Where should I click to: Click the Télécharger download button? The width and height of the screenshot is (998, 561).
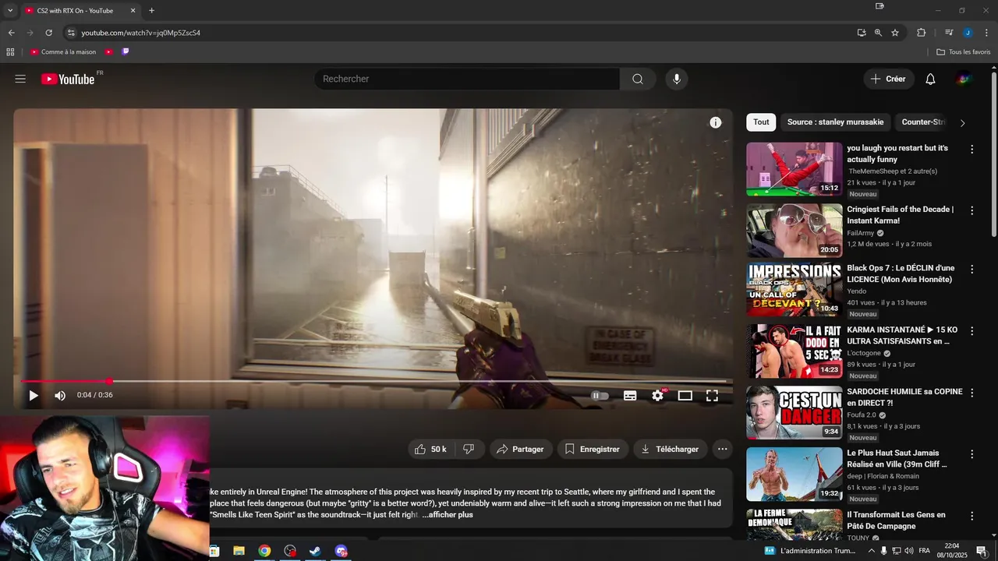point(670,449)
